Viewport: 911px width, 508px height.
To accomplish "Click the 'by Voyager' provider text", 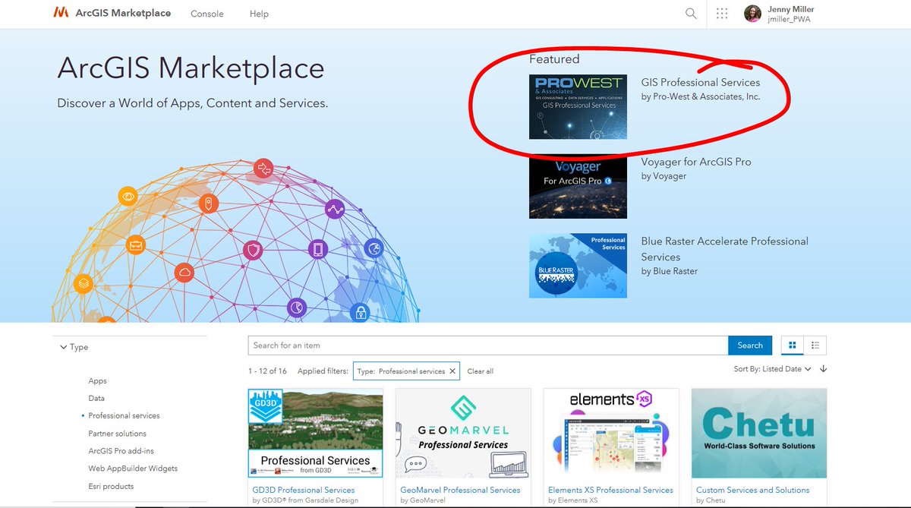I will [x=664, y=176].
